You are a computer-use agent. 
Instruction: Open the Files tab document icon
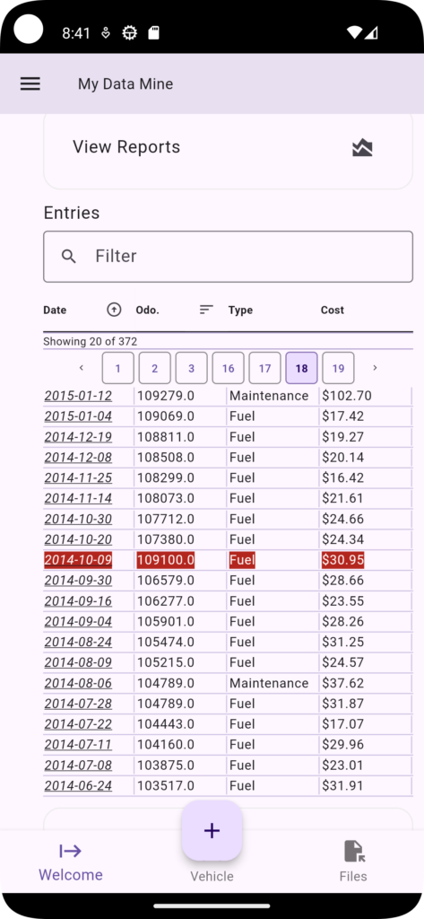tap(354, 851)
